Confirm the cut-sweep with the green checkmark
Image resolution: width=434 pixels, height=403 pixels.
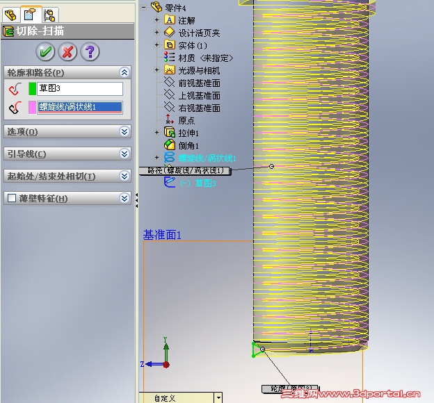tap(45, 51)
